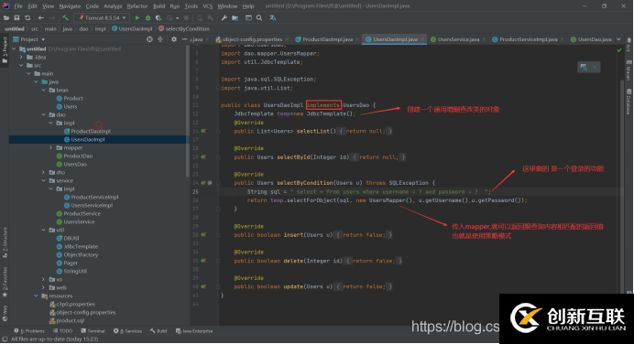Open the Project Settings wrench icon
This screenshot has height=344, width=634.
tap(224, 17)
